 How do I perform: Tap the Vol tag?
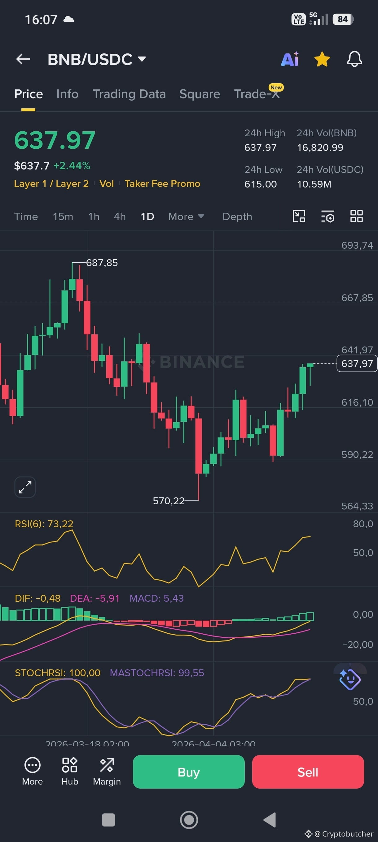pos(107,184)
